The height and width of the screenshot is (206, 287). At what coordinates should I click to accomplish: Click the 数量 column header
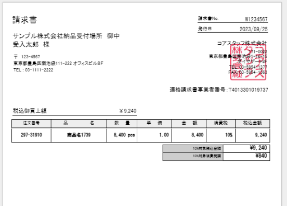tap(122, 123)
